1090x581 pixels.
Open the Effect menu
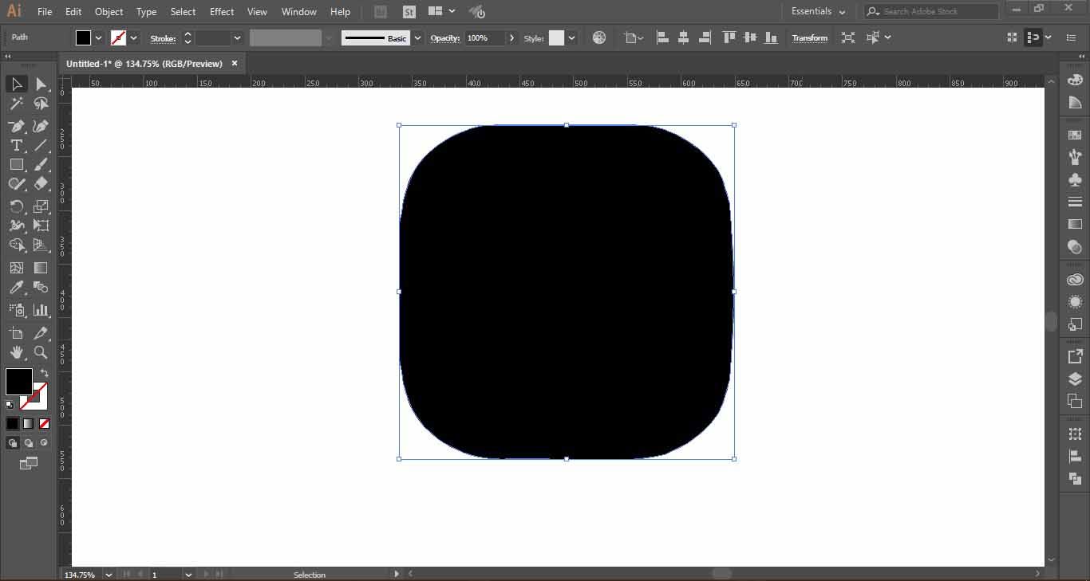click(x=222, y=11)
